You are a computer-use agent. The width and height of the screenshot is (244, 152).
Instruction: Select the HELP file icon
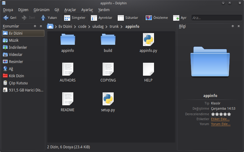tap(148, 69)
